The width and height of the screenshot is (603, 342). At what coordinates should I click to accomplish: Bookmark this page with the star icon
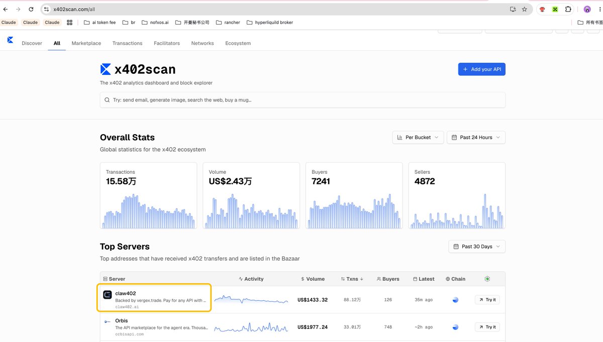[x=525, y=9]
